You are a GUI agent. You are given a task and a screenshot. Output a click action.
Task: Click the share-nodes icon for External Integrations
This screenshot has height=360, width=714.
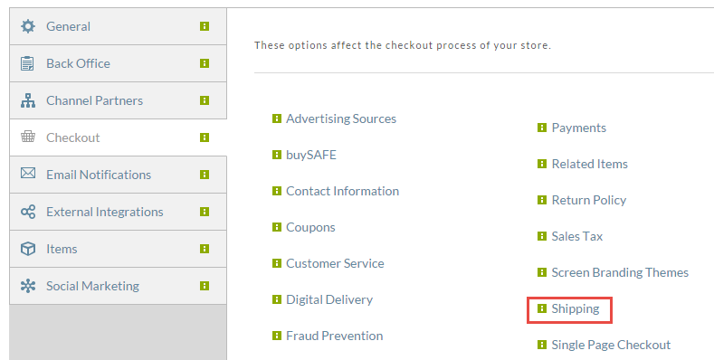pyautogui.click(x=28, y=212)
